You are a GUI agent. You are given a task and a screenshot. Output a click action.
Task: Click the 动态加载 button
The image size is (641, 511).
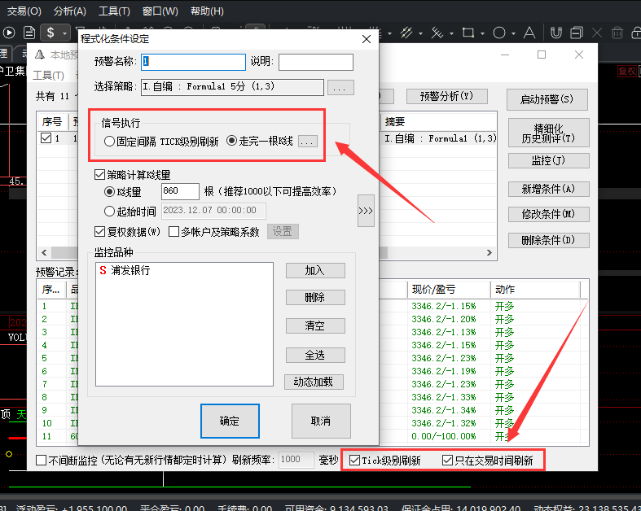point(314,382)
